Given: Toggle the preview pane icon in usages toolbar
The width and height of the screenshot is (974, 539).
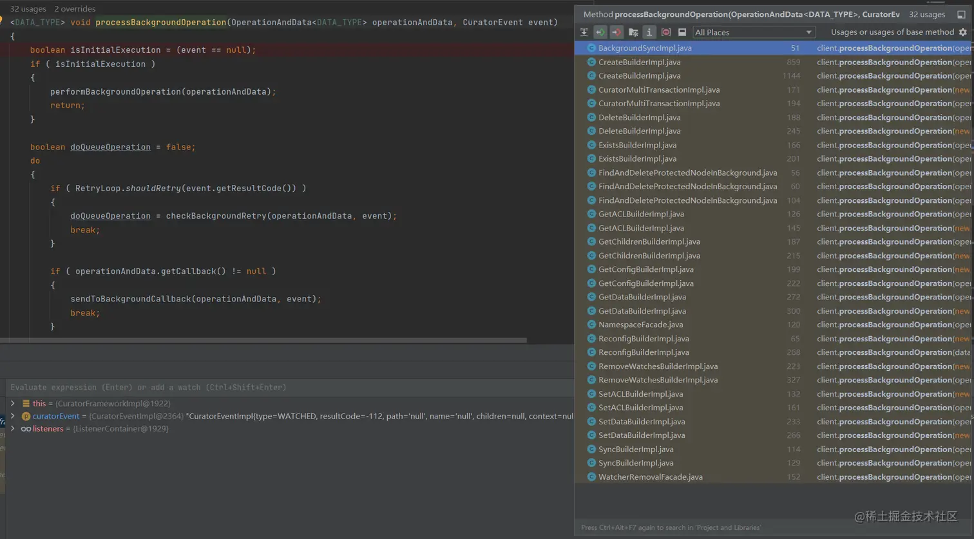Looking at the screenshot, I should coord(682,32).
